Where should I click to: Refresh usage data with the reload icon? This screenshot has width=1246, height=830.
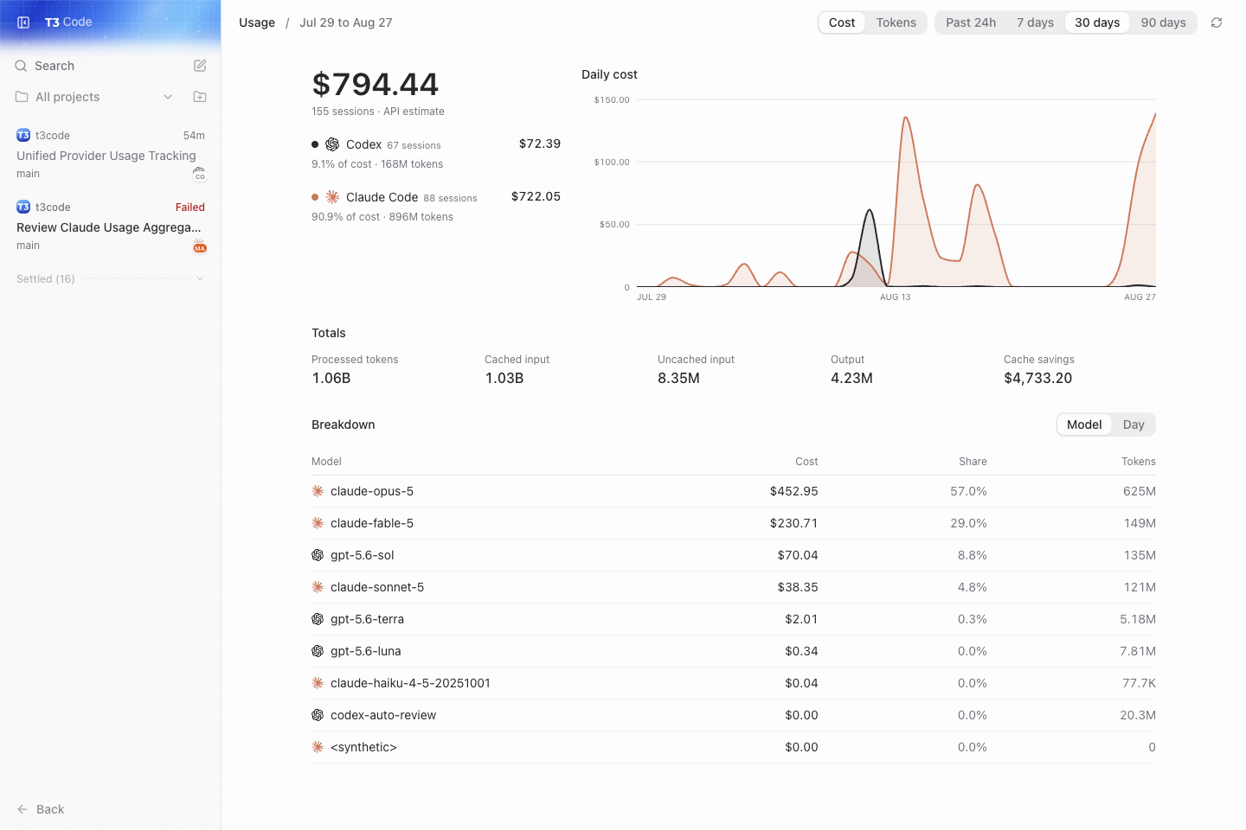click(1217, 22)
